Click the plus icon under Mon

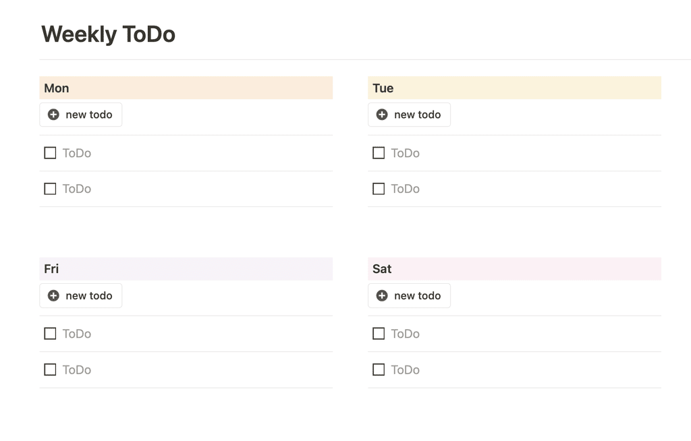click(x=53, y=115)
